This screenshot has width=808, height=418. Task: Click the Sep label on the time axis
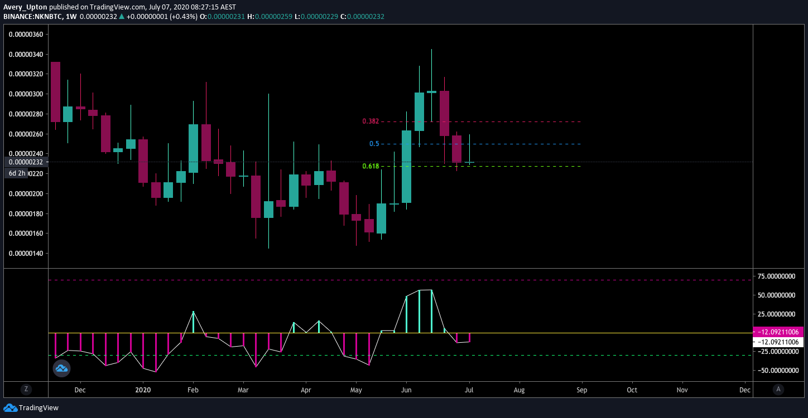pos(582,389)
